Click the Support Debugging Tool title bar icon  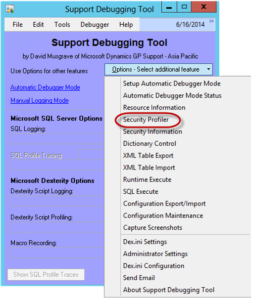click(10, 9)
